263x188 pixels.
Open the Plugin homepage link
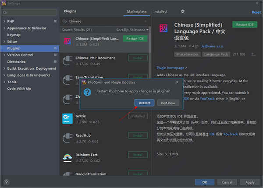coord(171,68)
